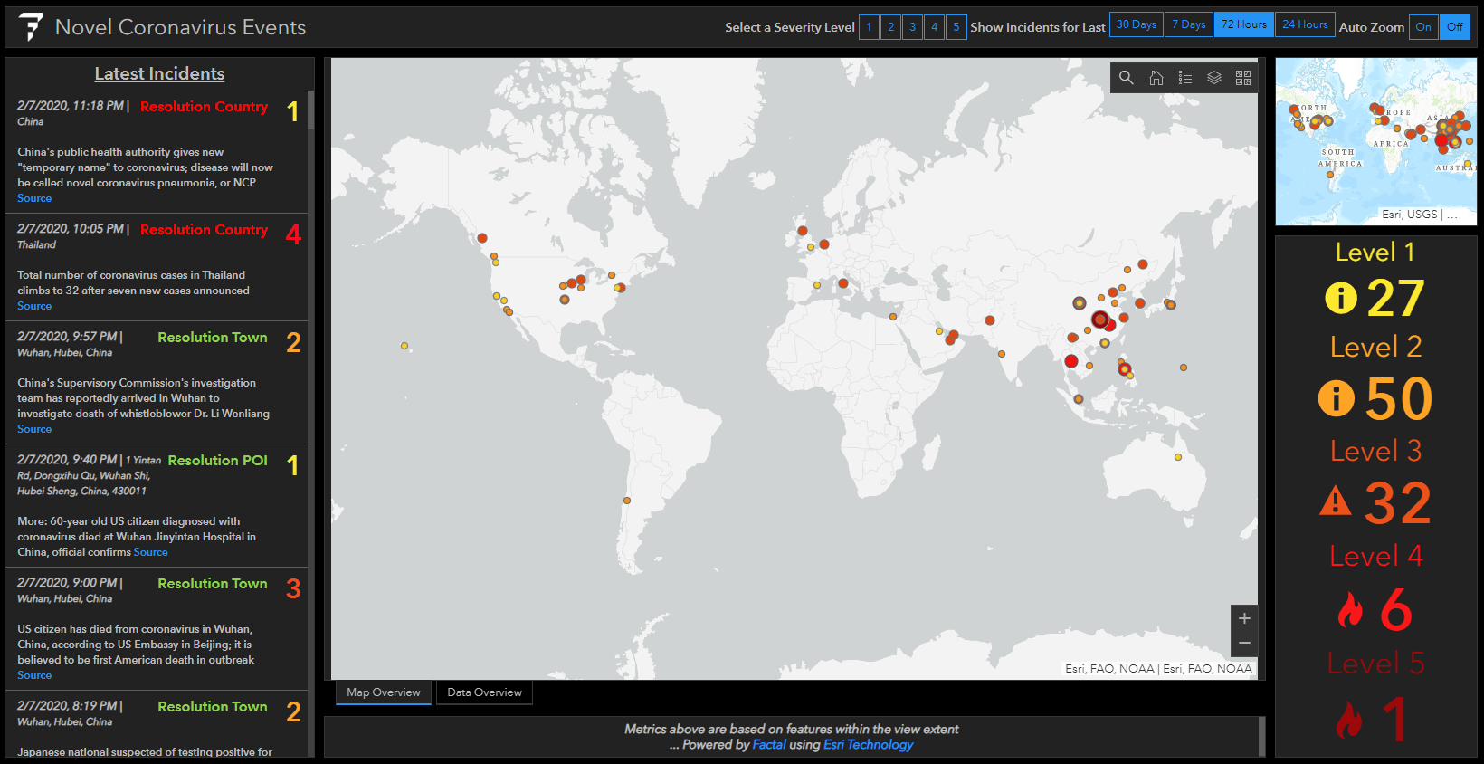
Task: Select the 2/7/2020, 9:00 PM incident timestamp
Action: coord(67,583)
